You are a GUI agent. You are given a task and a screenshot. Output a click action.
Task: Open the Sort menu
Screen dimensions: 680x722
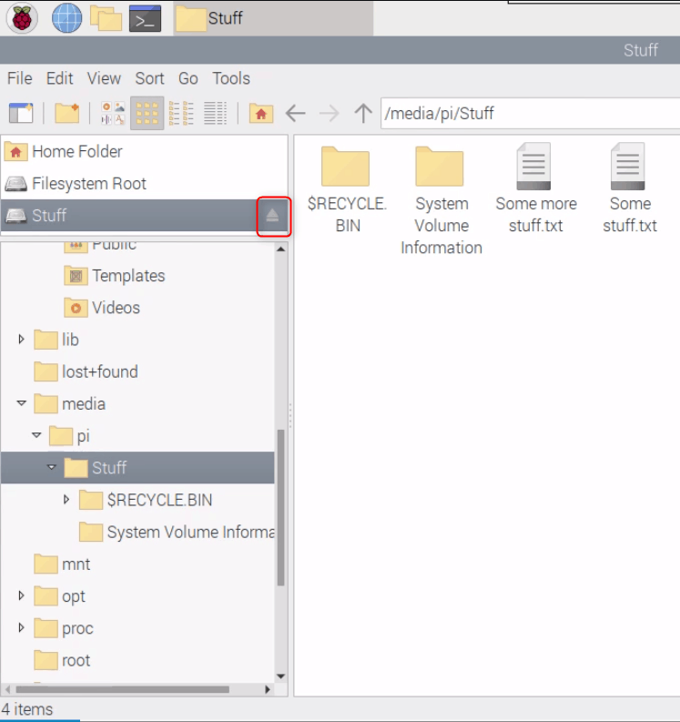pos(149,78)
